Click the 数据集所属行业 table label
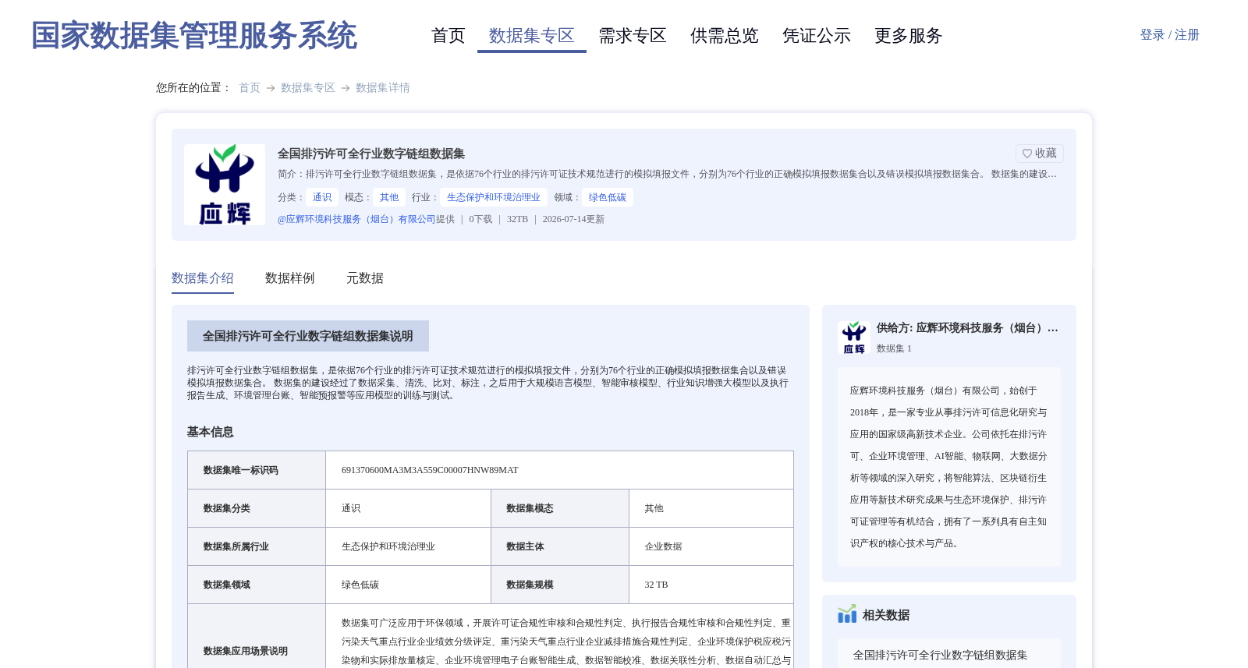Viewport: 1248px width, 668px height. point(236,546)
